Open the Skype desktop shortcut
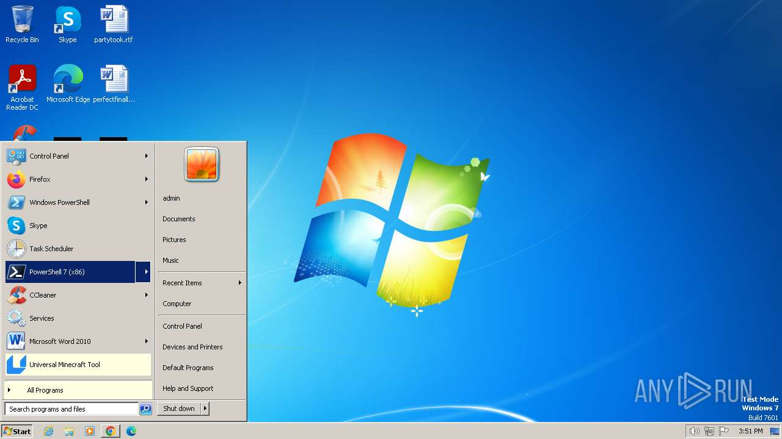Screen dimensions: 782x439 tap(68, 25)
